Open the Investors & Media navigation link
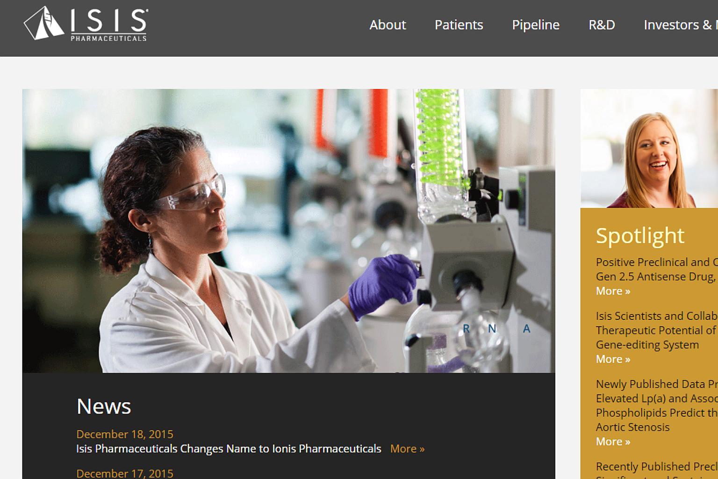 coord(681,25)
